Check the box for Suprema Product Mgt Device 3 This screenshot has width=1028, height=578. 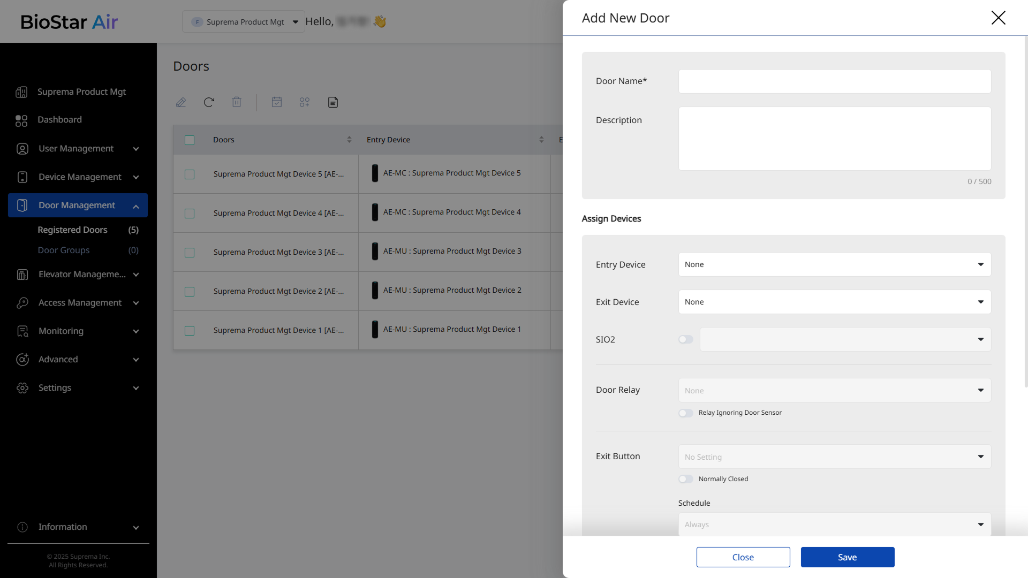click(x=190, y=252)
